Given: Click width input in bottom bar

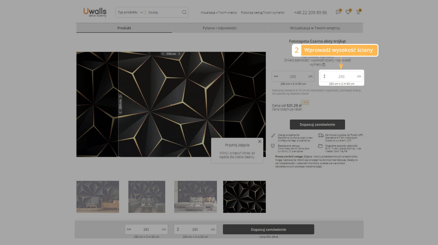Looking at the screenshot, I should click(146, 230).
